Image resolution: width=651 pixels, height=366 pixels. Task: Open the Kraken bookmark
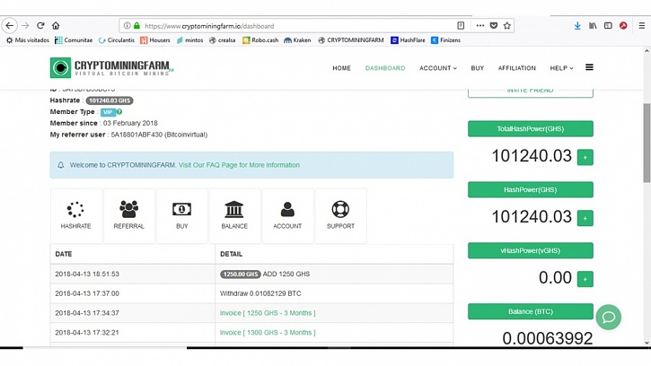tap(301, 40)
